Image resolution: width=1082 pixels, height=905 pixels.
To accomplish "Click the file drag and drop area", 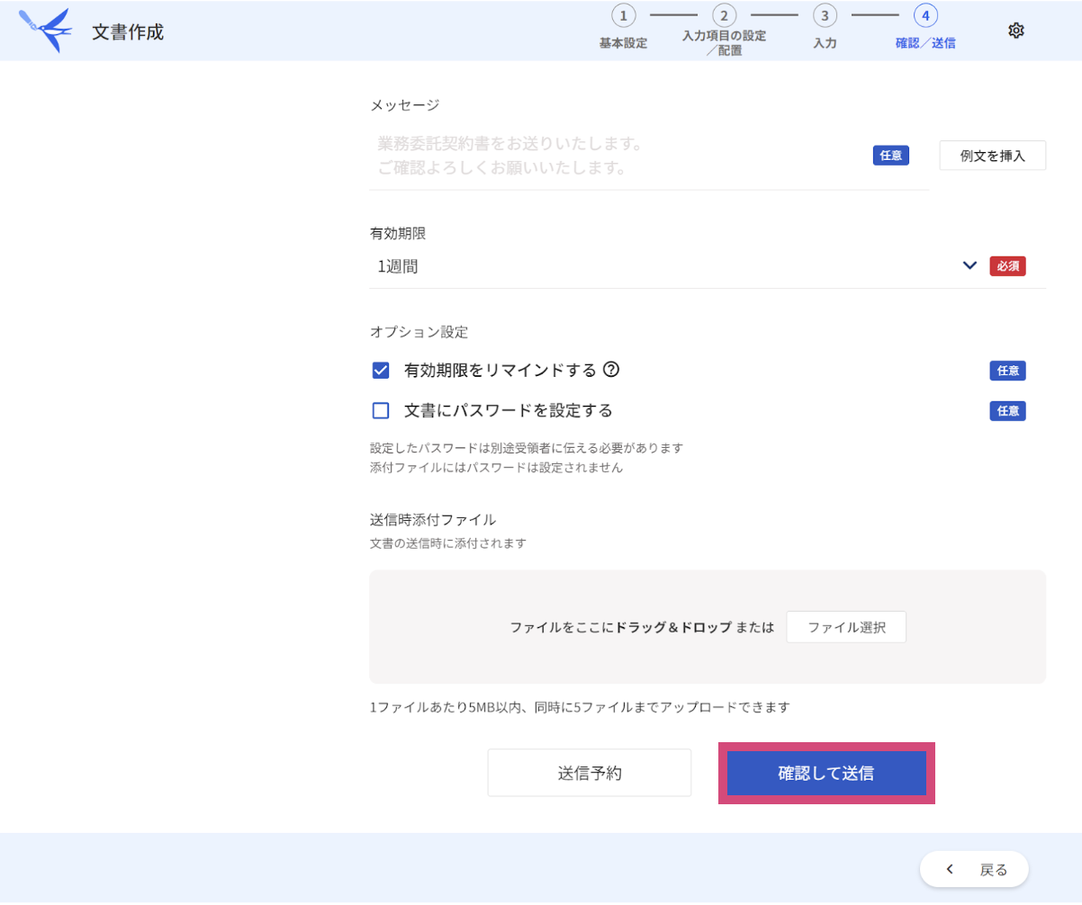I will click(x=708, y=627).
